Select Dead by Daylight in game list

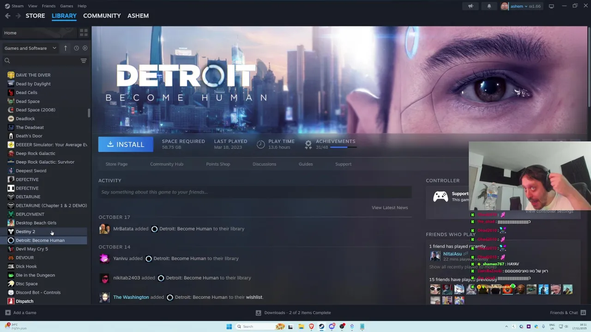coord(33,84)
